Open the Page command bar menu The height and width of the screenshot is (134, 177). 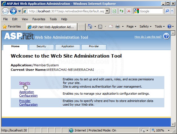pos(131,26)
